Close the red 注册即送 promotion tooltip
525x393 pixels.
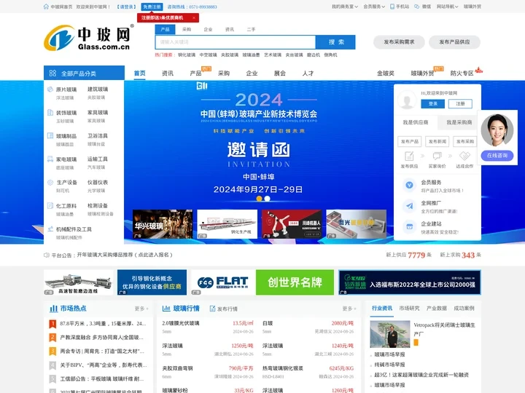click(194, 17)
